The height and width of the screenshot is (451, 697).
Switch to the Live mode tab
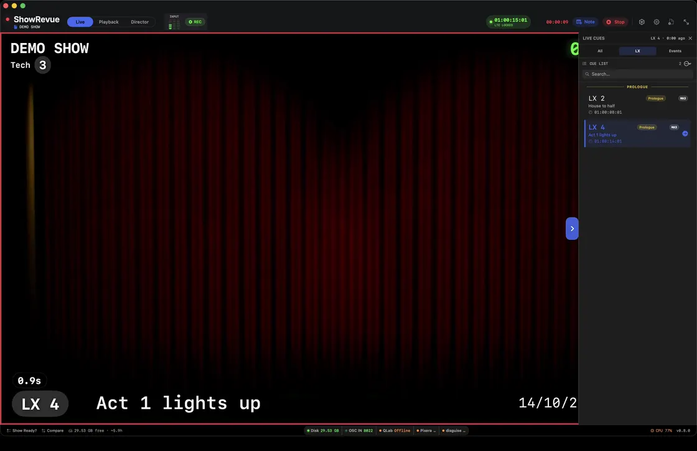click(x=80, y=22)
